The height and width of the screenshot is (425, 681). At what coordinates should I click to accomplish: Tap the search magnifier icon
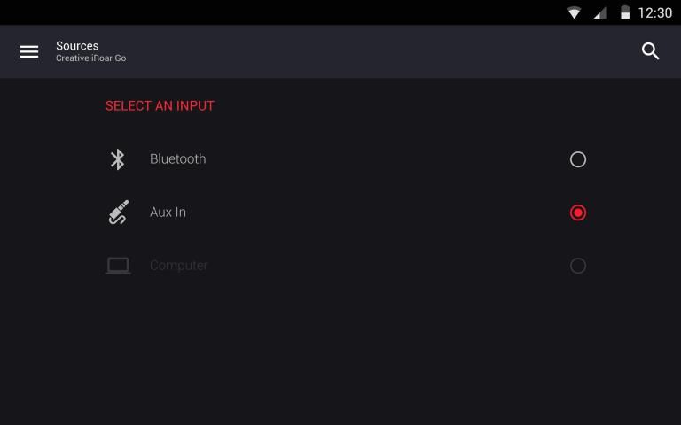651,51
